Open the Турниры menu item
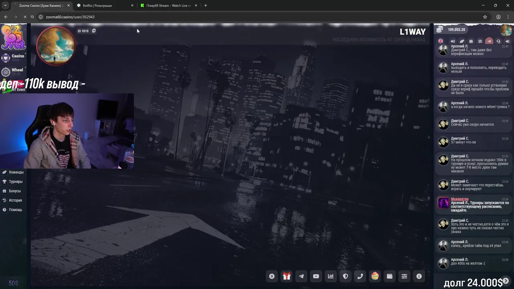The image size is (514, 289). point(13,181)
